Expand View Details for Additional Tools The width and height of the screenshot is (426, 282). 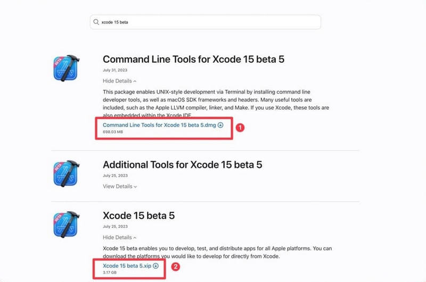click(x=120, y=186)
